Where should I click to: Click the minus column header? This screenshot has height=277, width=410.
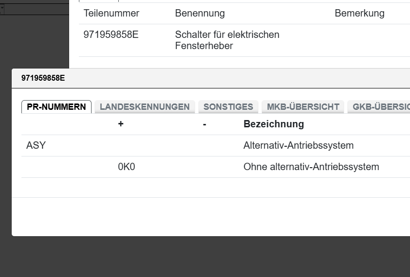(205, 124)
